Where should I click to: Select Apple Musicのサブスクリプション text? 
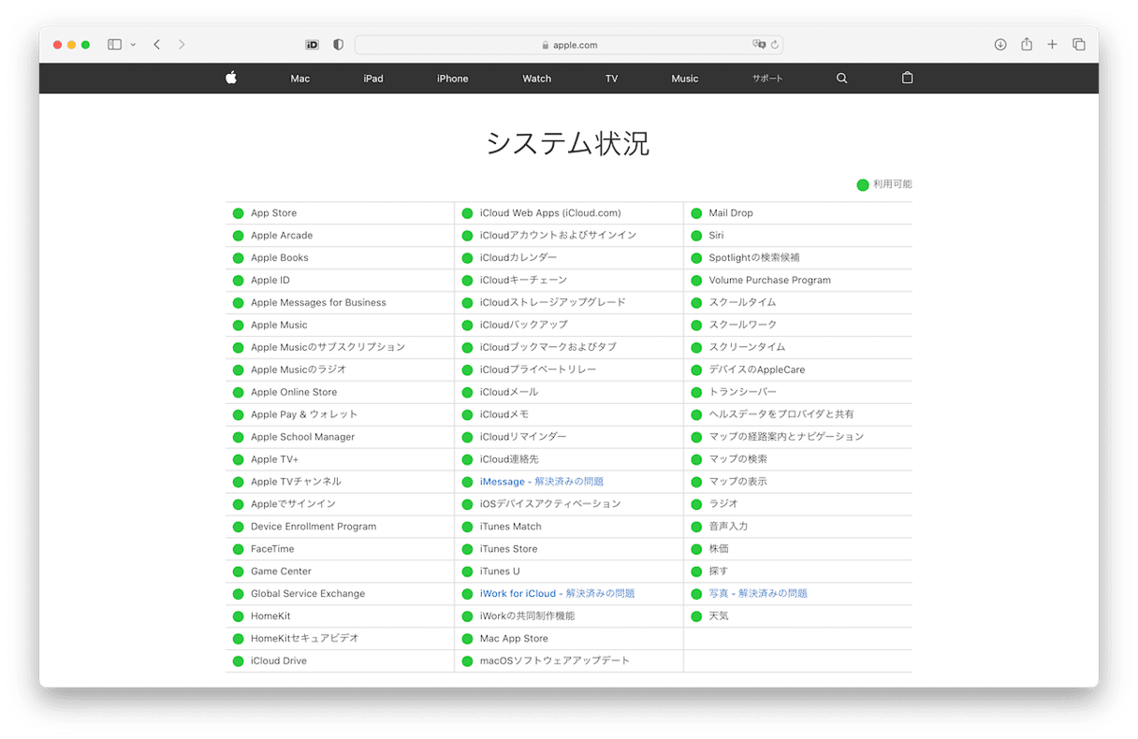[328, 347]
